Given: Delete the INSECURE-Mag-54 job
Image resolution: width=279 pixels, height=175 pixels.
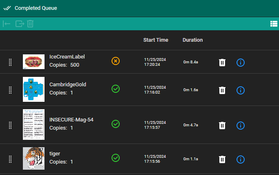Looking at the screenshot, I should tap(222, 125).
